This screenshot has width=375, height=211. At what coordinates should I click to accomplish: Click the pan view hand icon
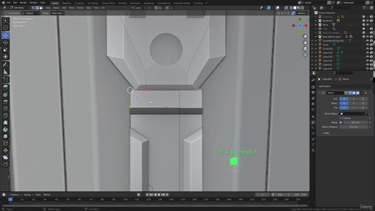click(x=305, y=43)
